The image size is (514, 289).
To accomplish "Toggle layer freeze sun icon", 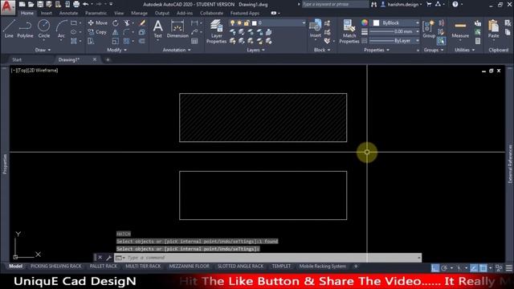I will (239, 23).
